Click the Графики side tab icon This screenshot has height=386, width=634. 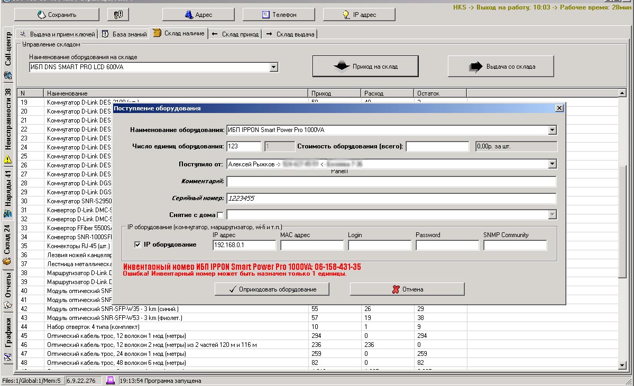[8, 357]
